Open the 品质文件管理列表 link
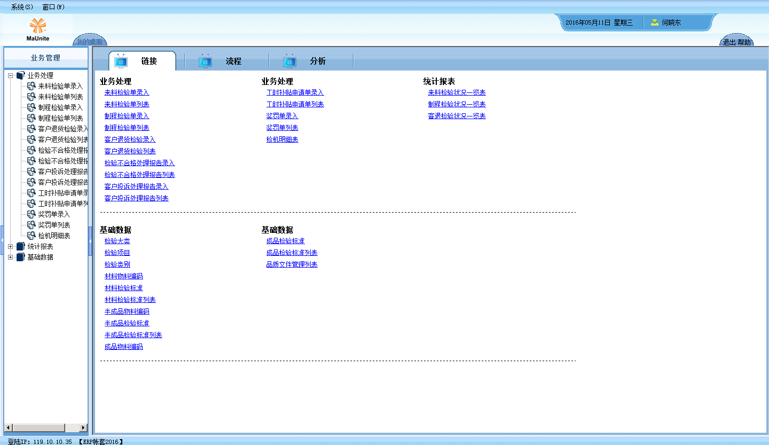 [x=292, y=264]
